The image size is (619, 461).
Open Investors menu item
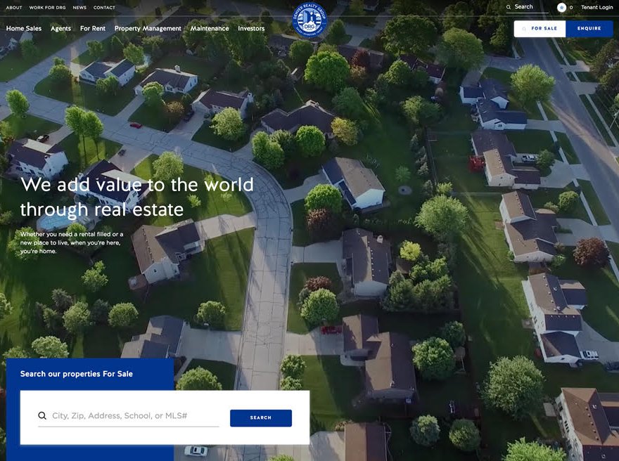[251, 28]
